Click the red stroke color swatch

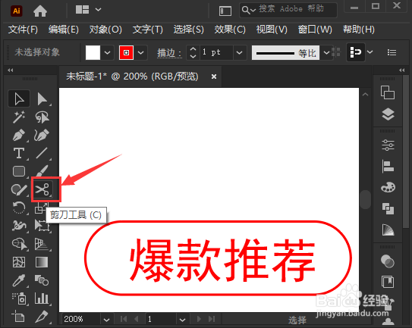127,52
